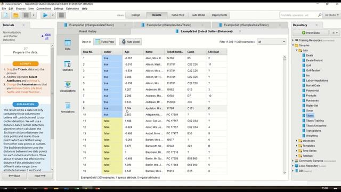The height and width of the screenshot is (192, 341).
Task: Collapse the data folder in Samples
Action: pos(297,50)
